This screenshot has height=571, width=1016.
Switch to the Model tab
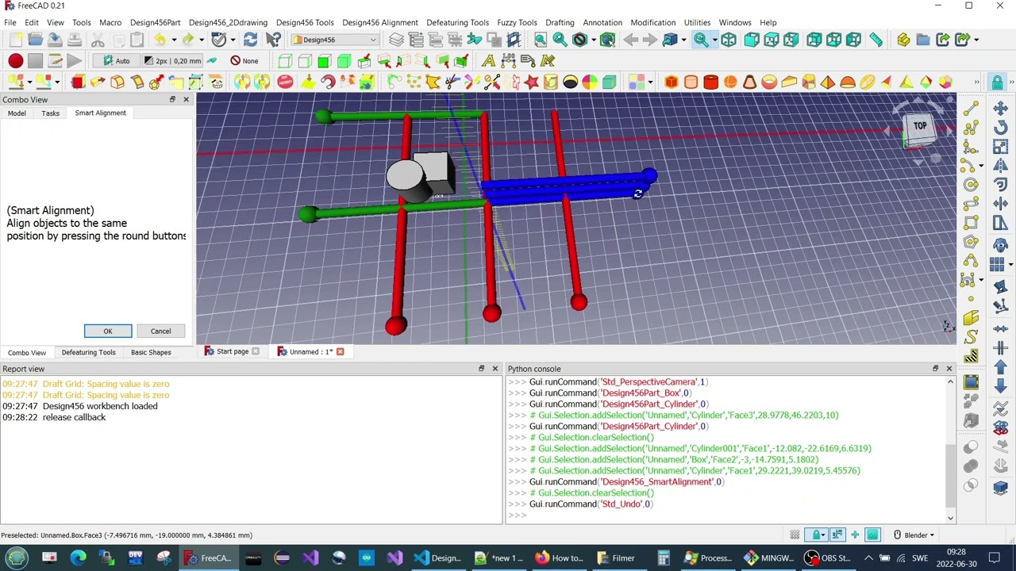[x=17, y=113]
